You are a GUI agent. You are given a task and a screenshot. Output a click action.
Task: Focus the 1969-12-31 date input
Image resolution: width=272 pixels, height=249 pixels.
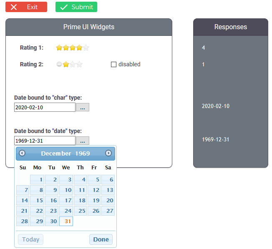click(45, 141)
